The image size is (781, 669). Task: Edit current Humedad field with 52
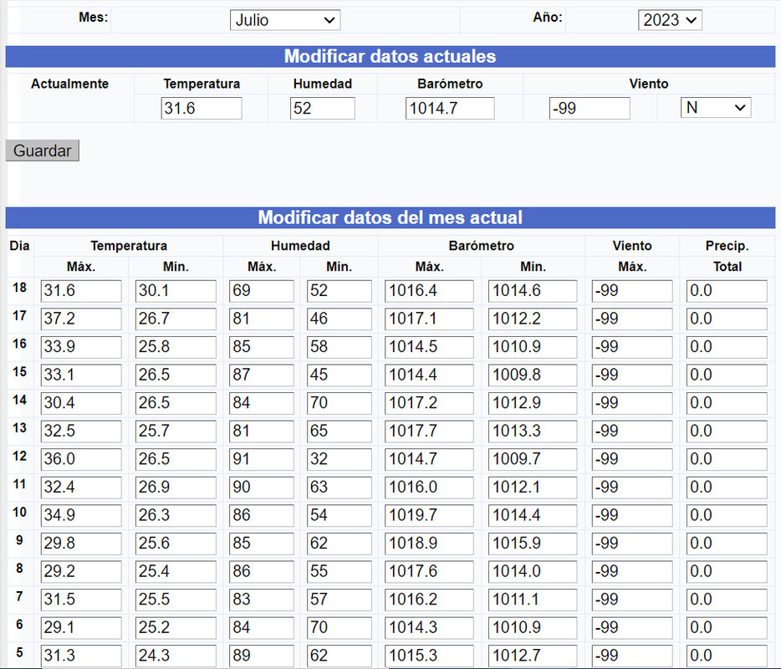322,108
